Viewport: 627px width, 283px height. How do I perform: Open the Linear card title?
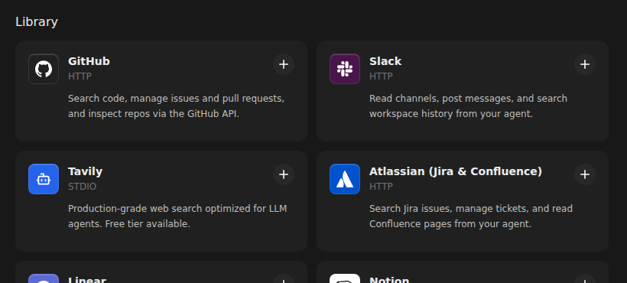point(86,280)
